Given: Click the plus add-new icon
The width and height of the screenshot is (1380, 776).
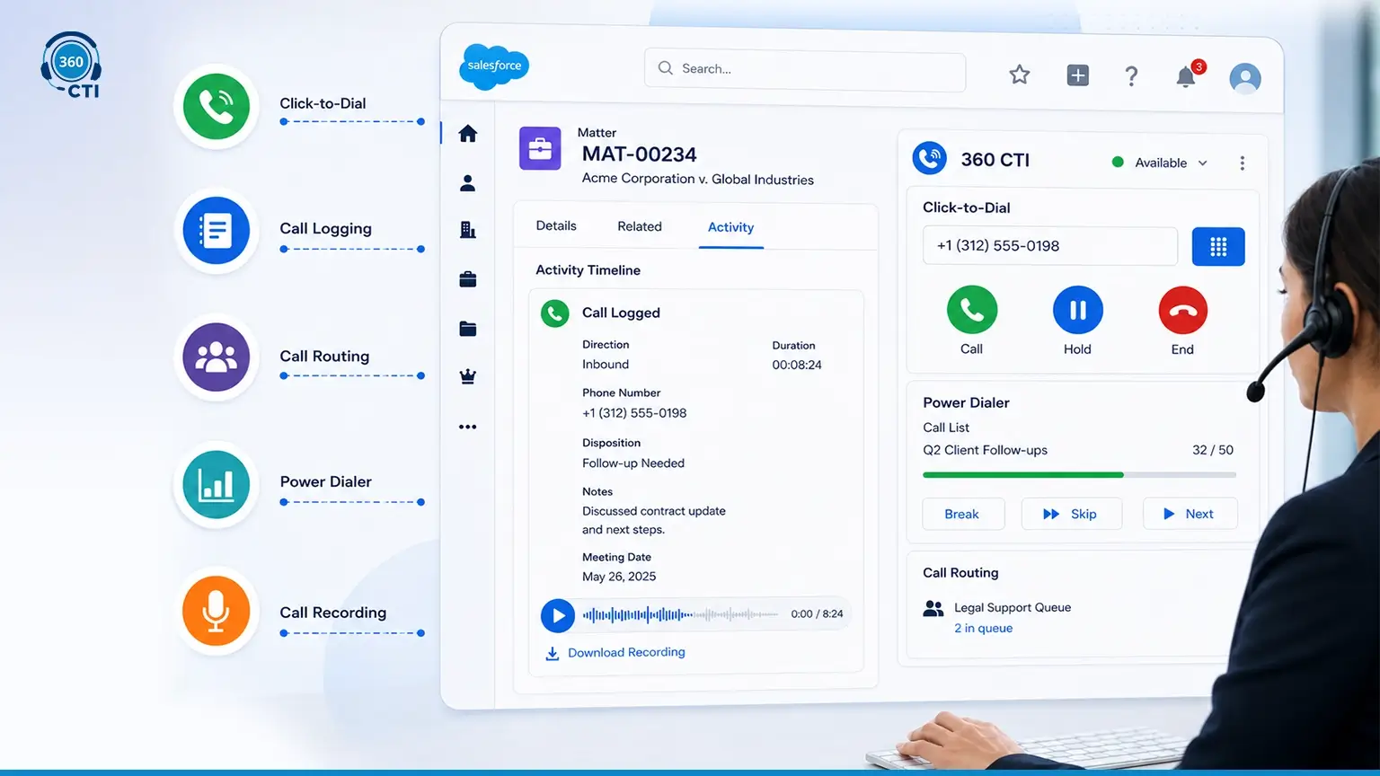Looking at the screenshot, I should click(1078, 75).
